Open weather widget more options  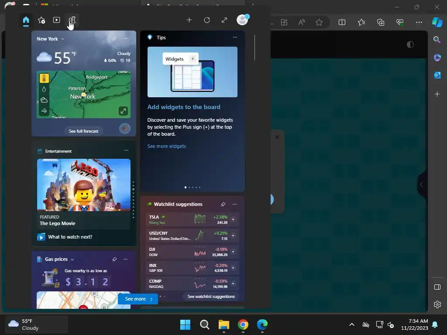125,38
